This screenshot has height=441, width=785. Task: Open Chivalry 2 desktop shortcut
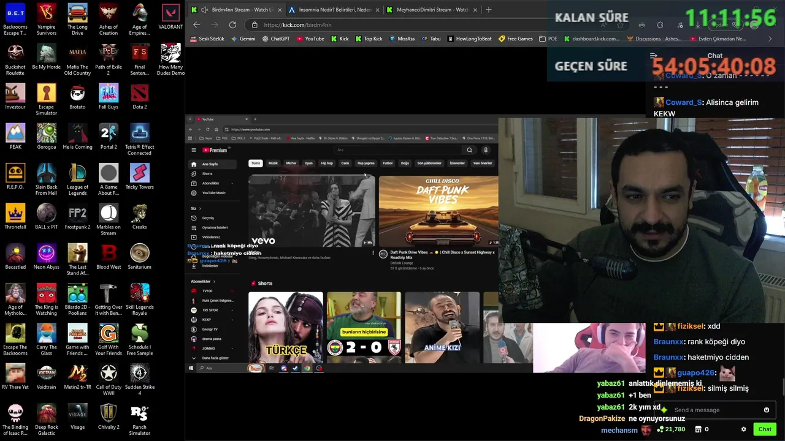click(x=109, y=417)
